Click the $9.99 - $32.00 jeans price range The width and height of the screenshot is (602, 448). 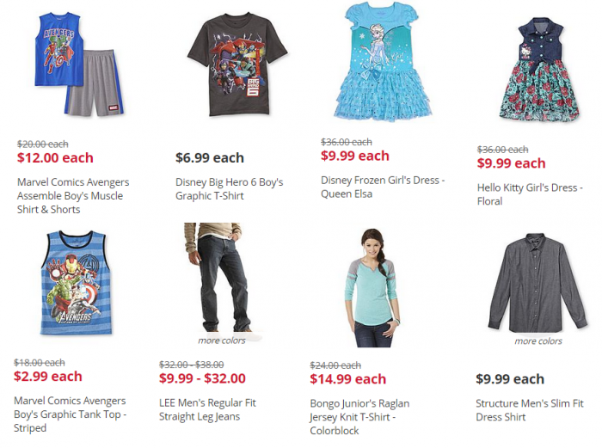coord(202,378)
